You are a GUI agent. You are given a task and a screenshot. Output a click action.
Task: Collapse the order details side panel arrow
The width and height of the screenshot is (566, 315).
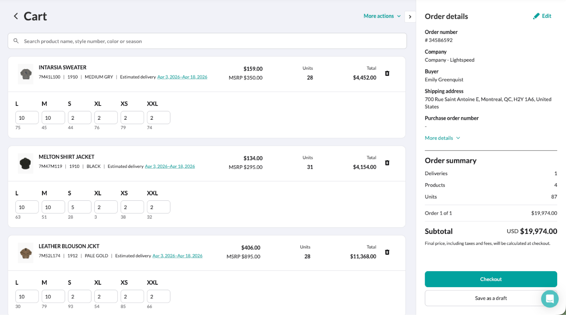[410, 17]
